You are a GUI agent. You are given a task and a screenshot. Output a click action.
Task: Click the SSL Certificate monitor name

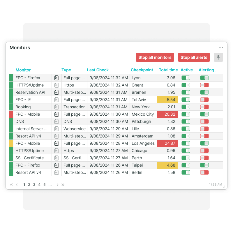(30, 158)
